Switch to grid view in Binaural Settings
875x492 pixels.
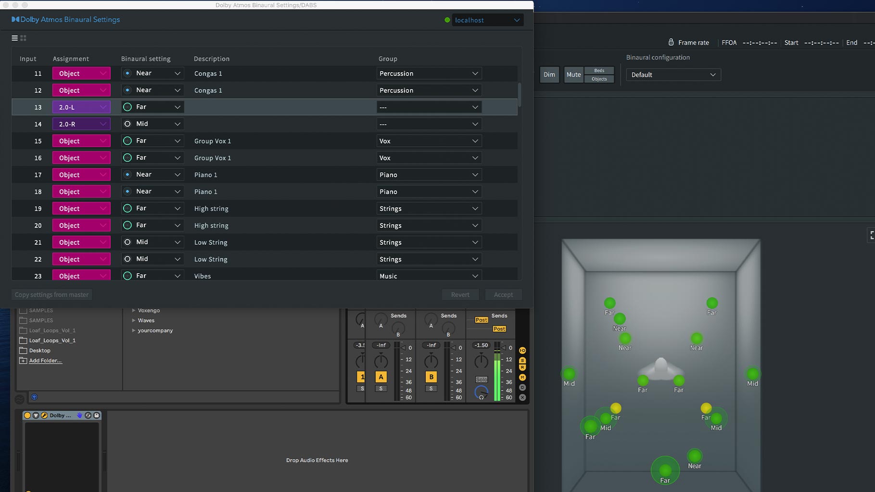coord(23,38)
